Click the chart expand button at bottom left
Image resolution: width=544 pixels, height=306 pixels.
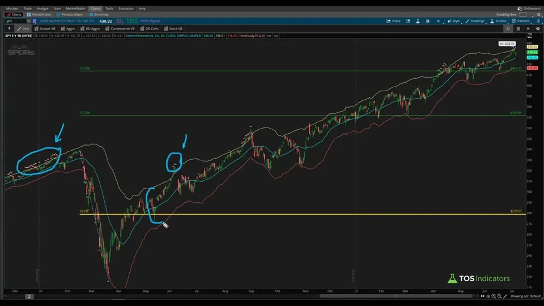pyautogui.click(x=29, y=296)
